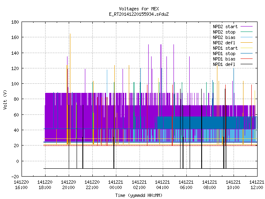
Task: Click the chart title Voltages for MEX
Action: 139,9
